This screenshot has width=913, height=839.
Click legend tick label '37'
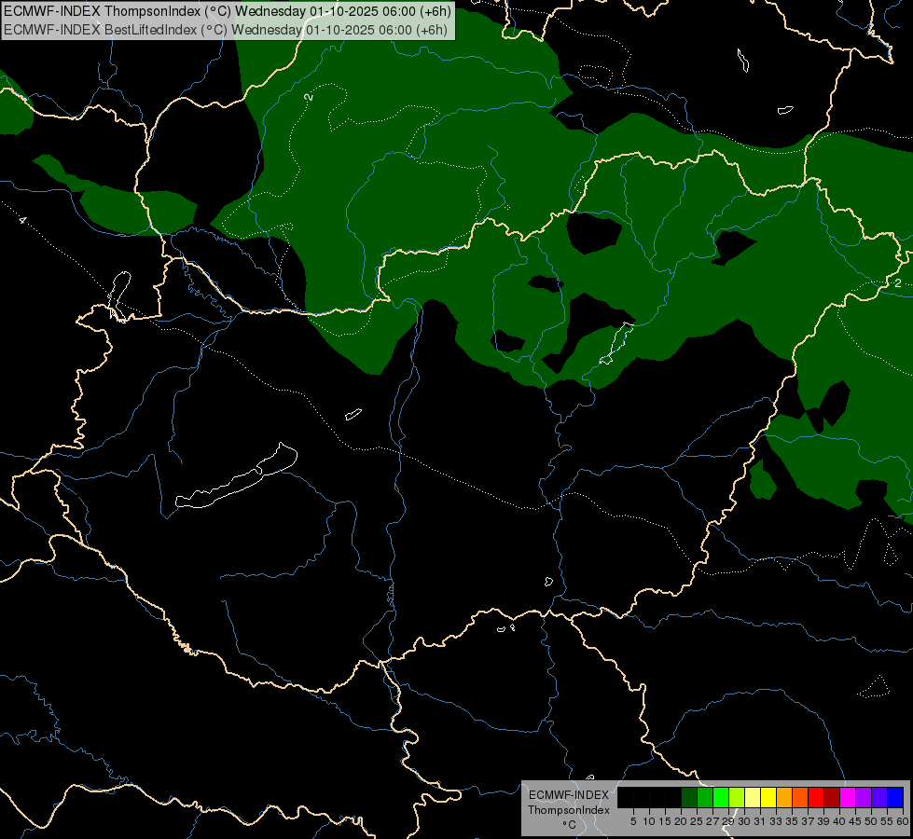(808, 821)
